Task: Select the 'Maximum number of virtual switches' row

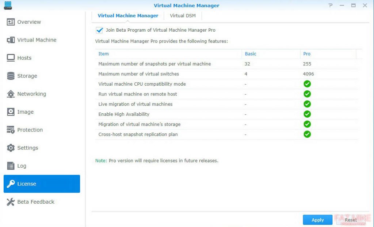Action: [x=226, y=74]
